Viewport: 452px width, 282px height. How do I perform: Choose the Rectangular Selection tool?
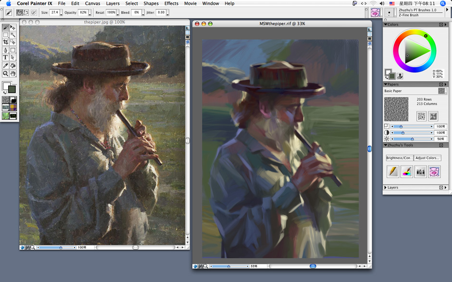tap(5, 35)
